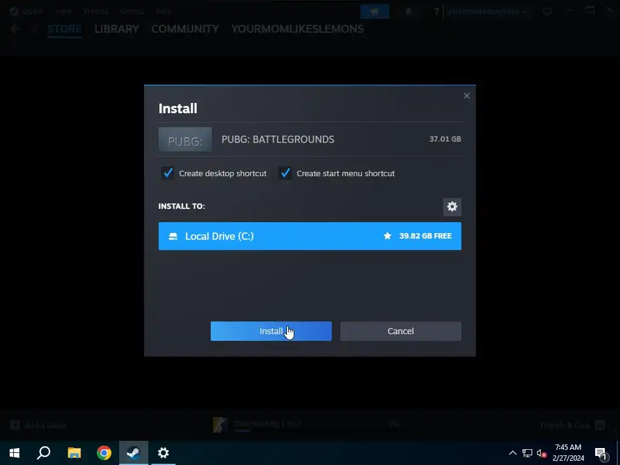This screenshot has height=465, width=620.
Task: Open Friends & Chat
Action: point(573,425)
